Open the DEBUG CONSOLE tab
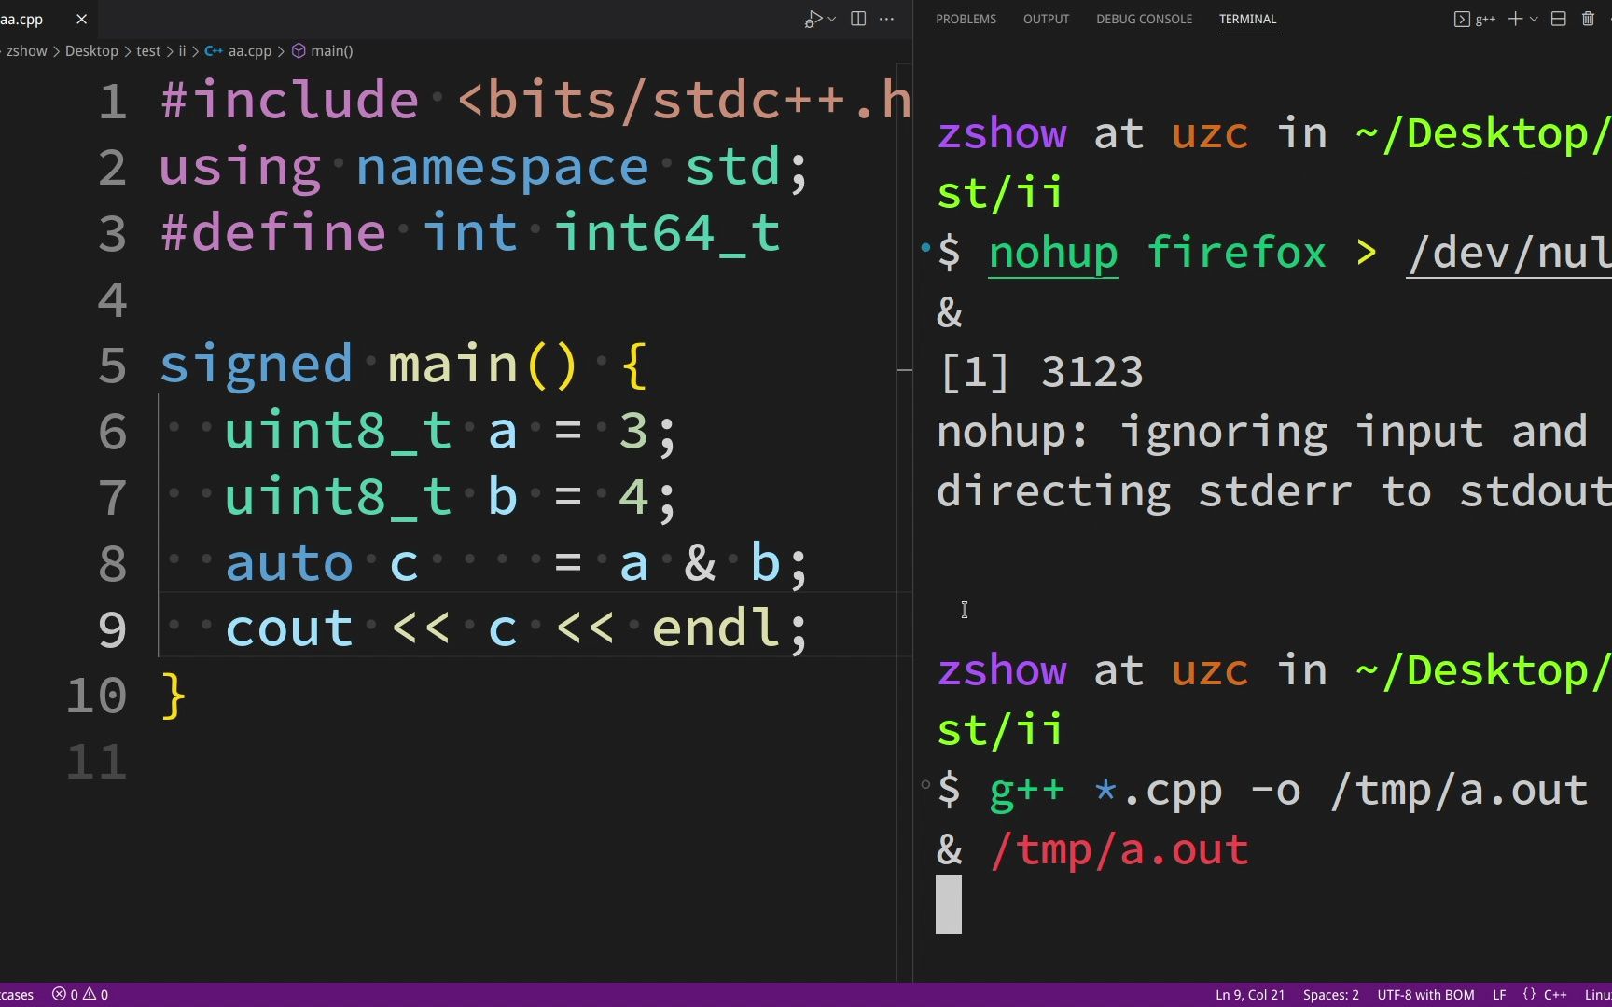Viewport: 1612px width, 1007px height. (1144, 19)
